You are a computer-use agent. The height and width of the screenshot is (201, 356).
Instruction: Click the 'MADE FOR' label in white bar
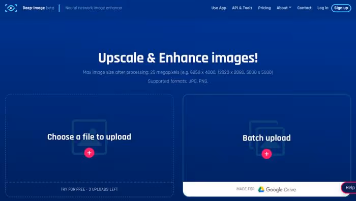pyautogui.click(x=246, y=189)
